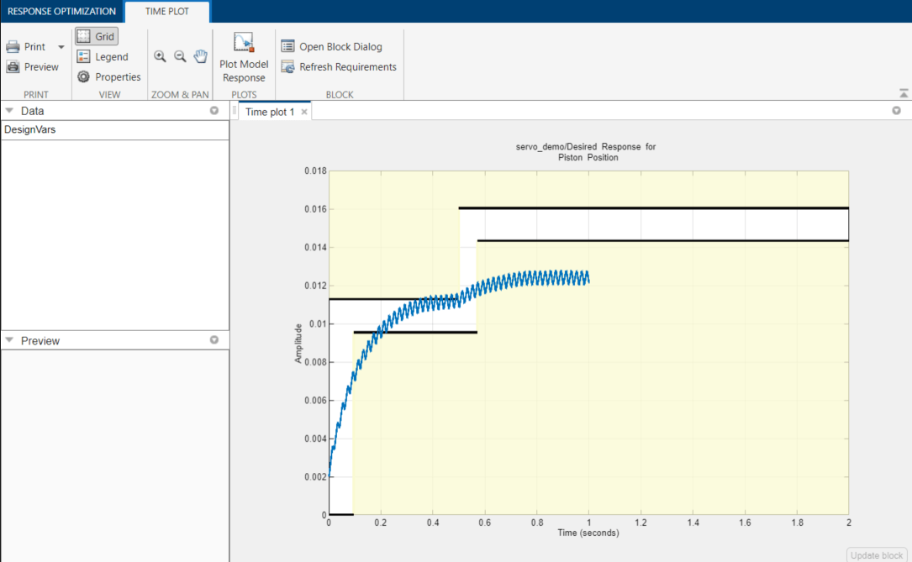
Task: Collapse the Preview panel
Action: click(9, 341)
